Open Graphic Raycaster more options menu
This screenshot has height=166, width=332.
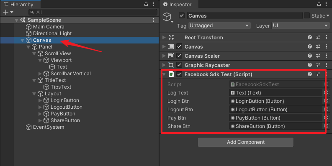click(x=327, y=65)
